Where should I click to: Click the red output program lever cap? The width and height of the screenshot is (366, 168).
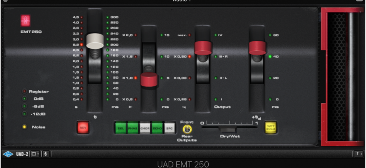[202, 47]
